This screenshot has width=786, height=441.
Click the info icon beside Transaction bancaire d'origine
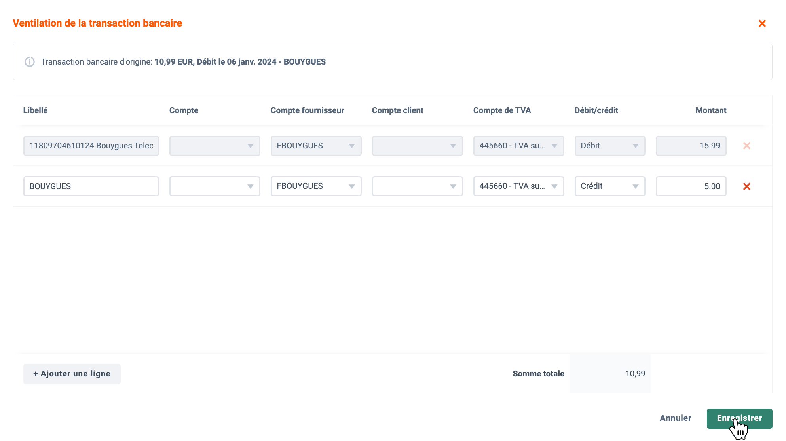click(x=30, y=62)
